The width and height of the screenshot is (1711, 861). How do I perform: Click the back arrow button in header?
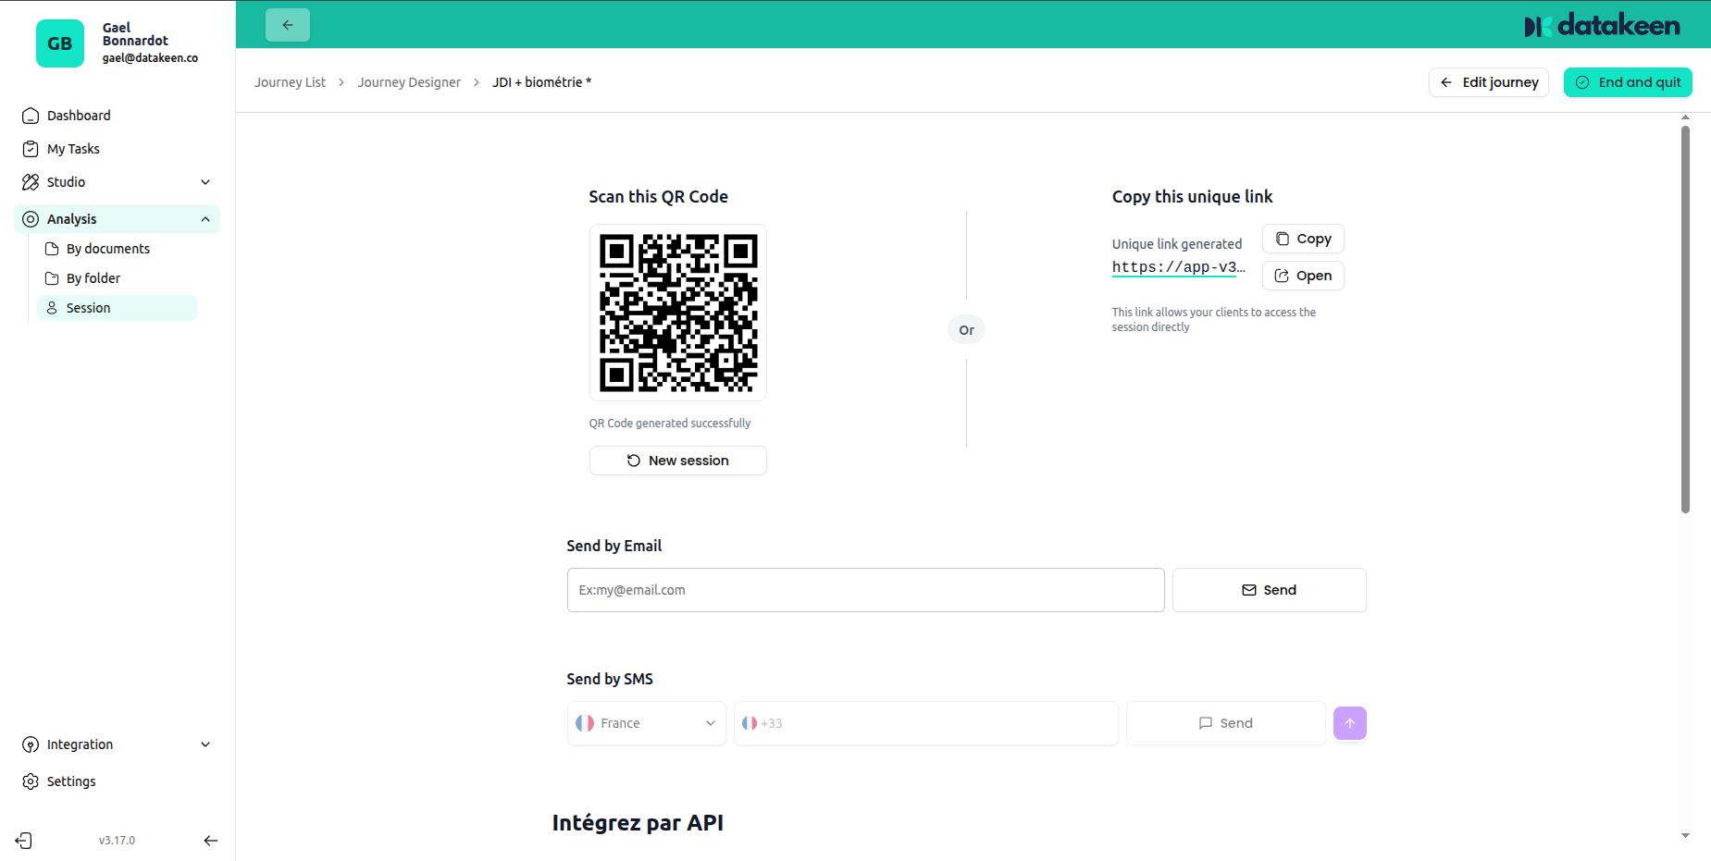point(288,25)
